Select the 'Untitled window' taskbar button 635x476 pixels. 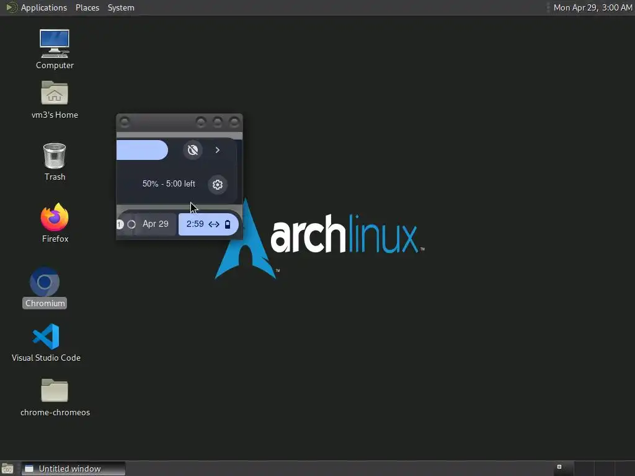(x=73, y=469)
